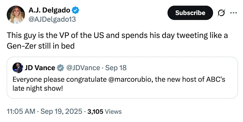
Task: Follow the @marcorubio mention
Action: point(132,79)
